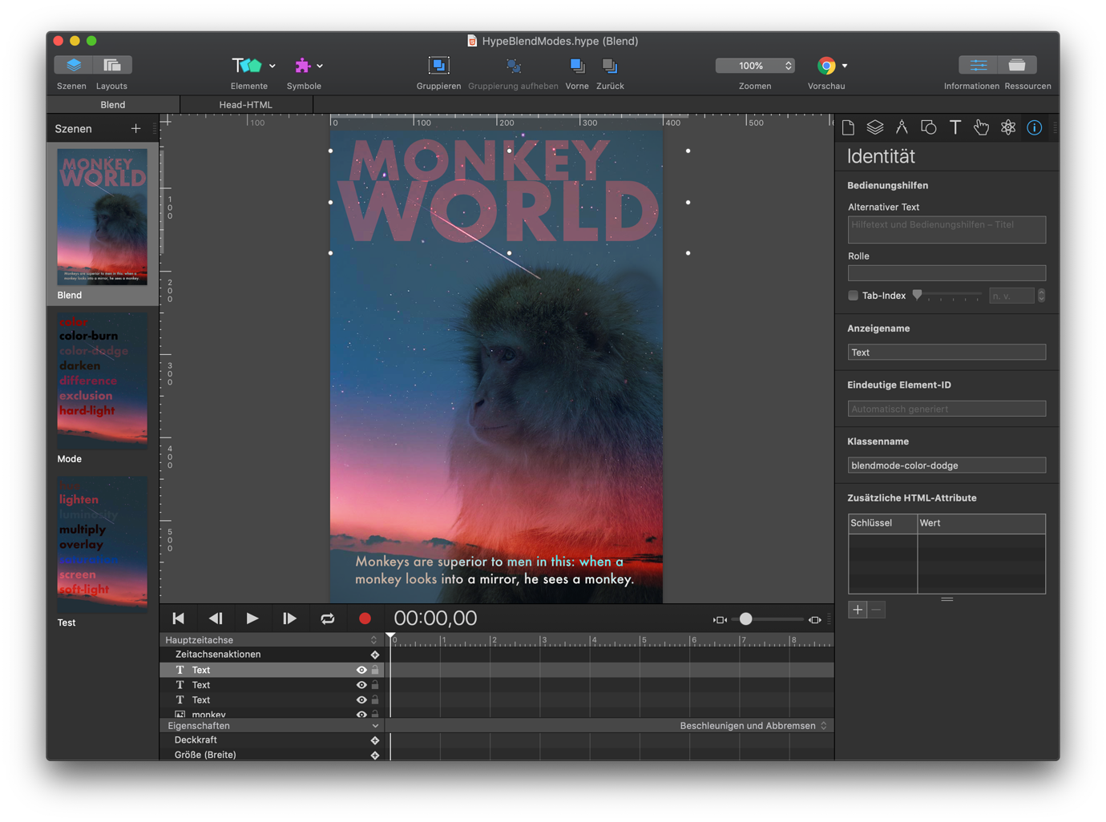Viewport: 1106px width, 822px height.
Task: Click the Gruppieren toolbar icon
Action: coord(438,66)
